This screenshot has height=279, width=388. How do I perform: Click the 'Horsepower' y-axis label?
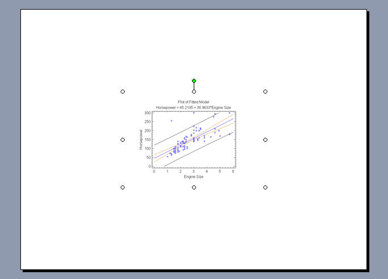[x=141, y=139]
